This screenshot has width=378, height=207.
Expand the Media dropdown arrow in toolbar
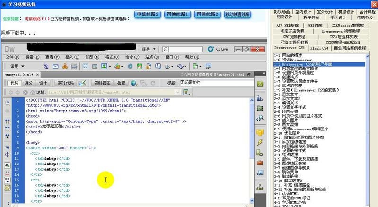[x=122, y=67]
